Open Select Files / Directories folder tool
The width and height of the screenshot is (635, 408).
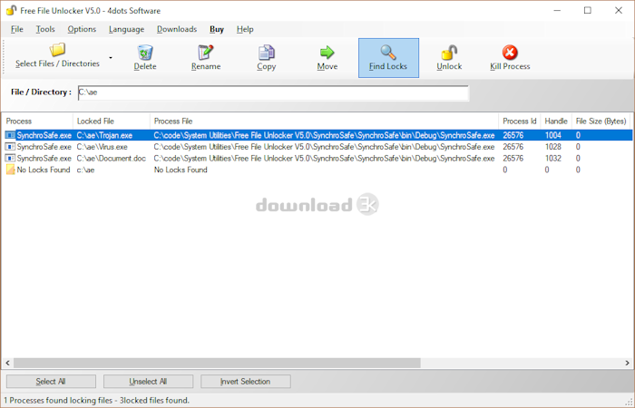coord(57,56)
